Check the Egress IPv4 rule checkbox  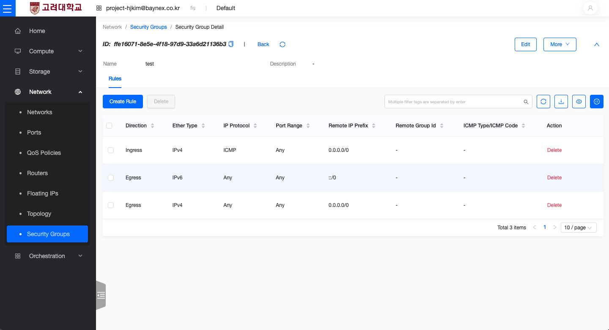[111, 205]
